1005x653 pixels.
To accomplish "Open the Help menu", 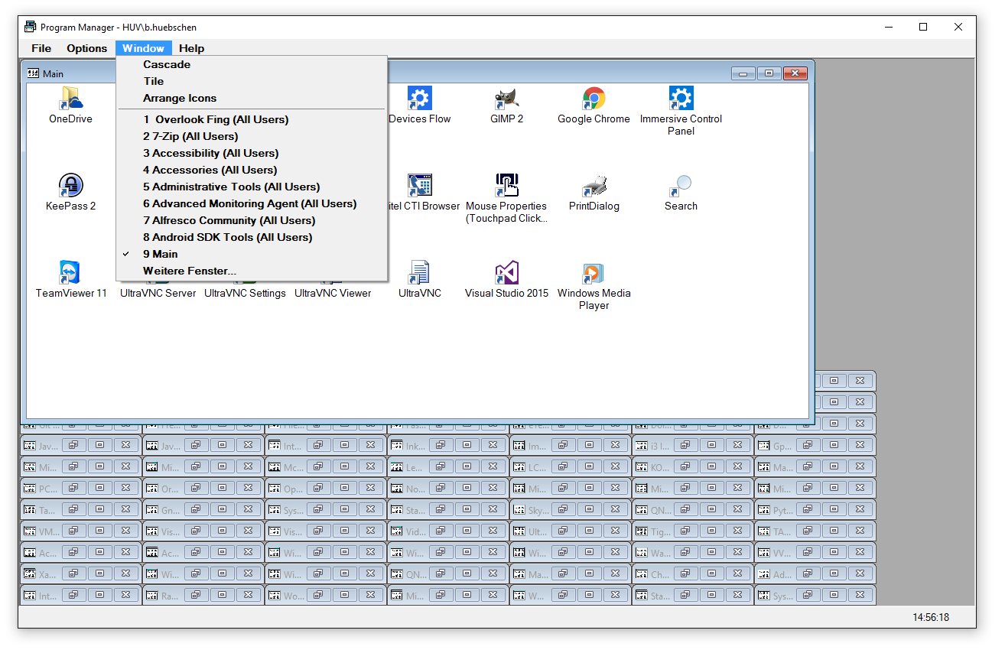I will [x=191, y=48].
